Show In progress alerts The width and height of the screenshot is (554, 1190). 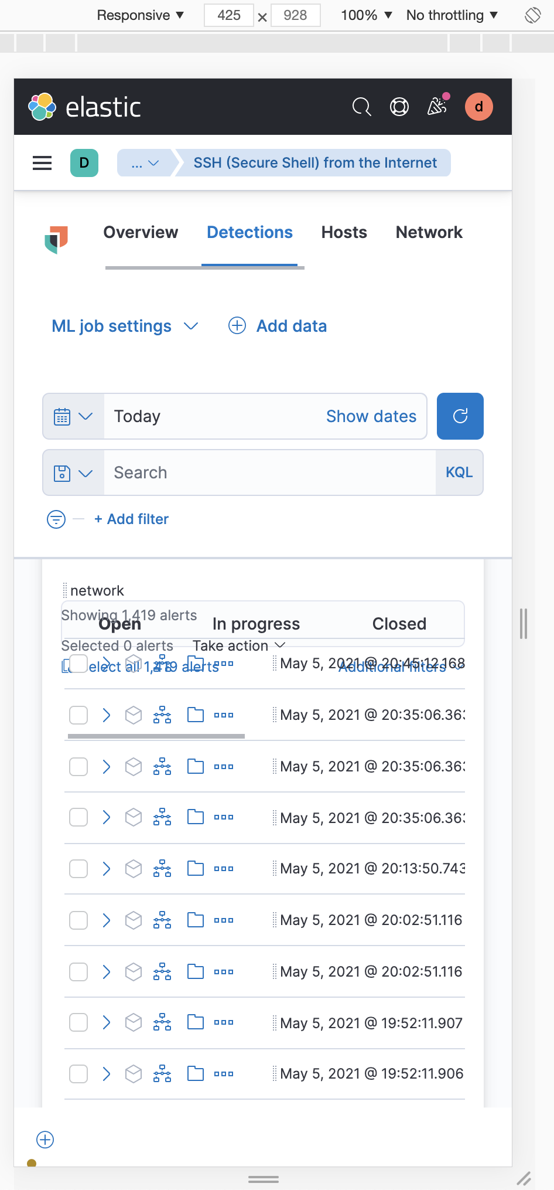[256, 624]
